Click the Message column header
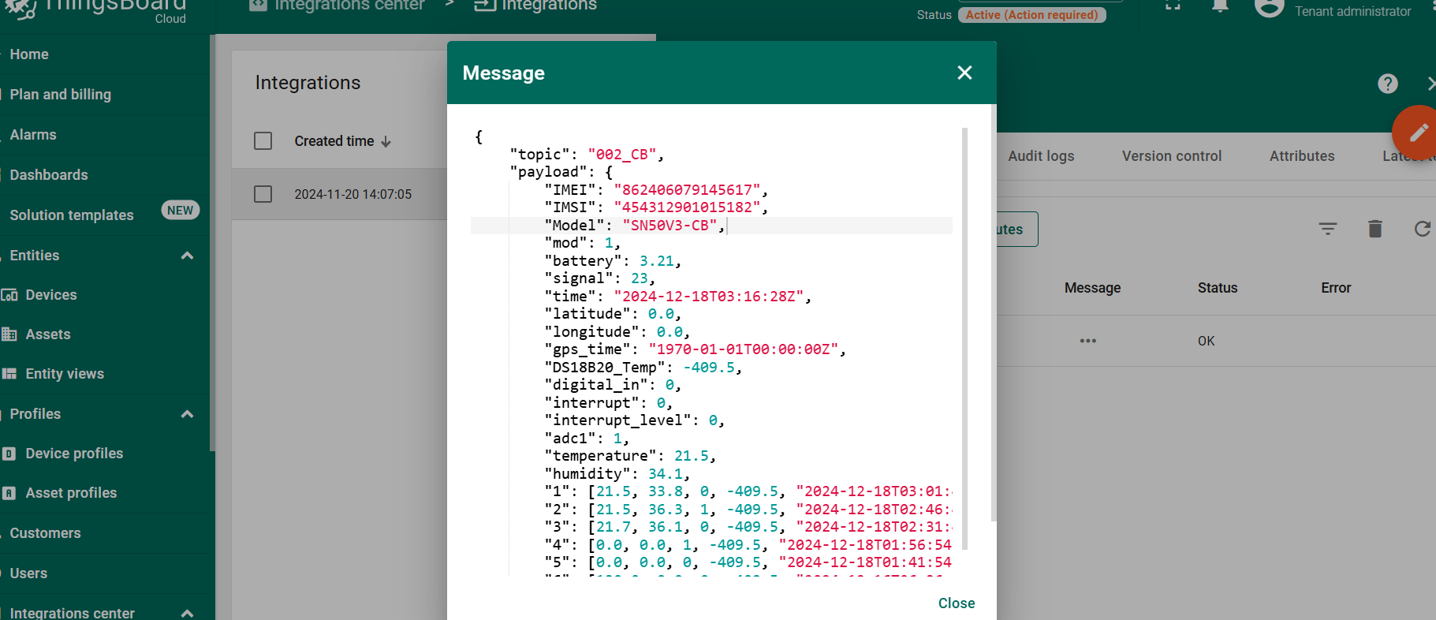 tap(1092, 288)
